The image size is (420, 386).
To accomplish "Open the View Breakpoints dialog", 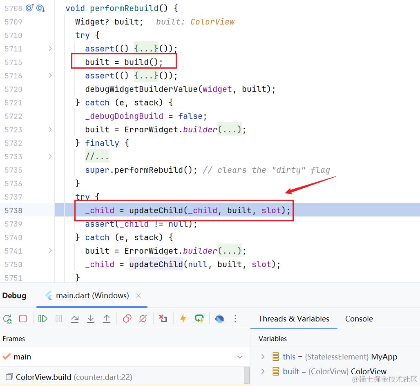I will tap(127, 319).
